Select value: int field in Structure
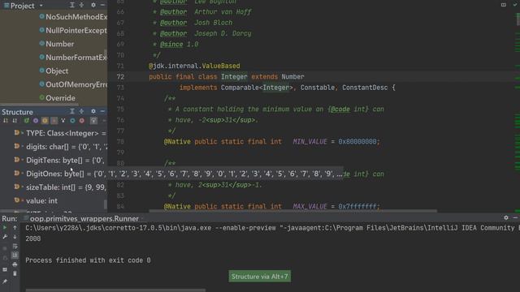The image size is (520, 292). (x=36, y=200)
